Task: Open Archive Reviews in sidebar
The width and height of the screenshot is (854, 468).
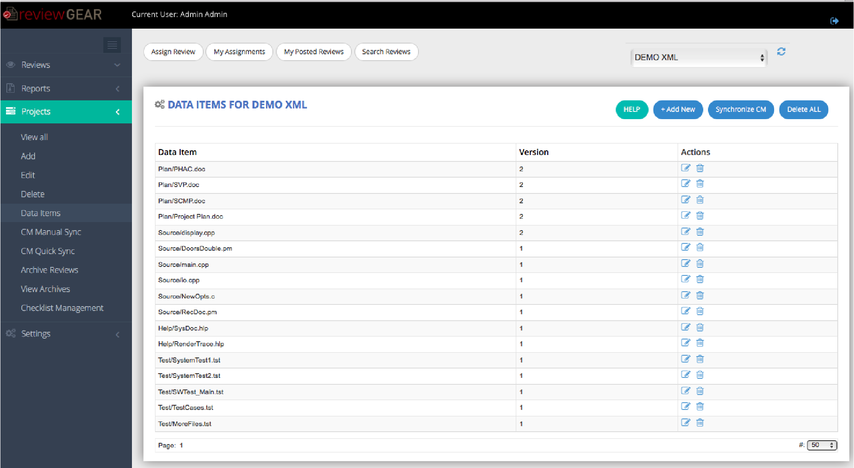Action: click(50, 270)
